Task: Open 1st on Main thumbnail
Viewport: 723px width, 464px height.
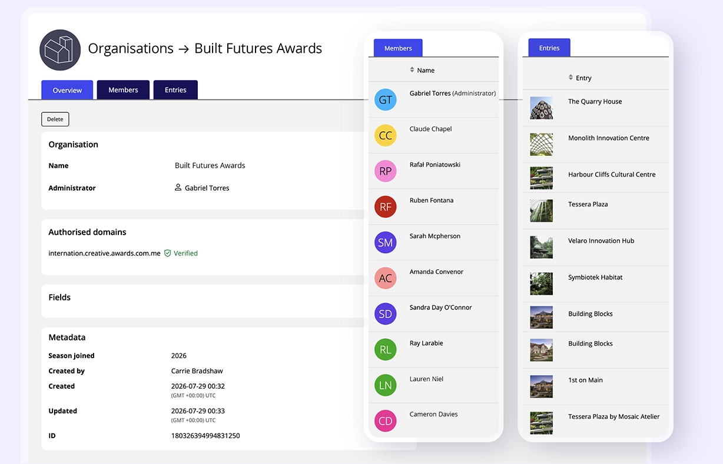Action: (541, 387)
